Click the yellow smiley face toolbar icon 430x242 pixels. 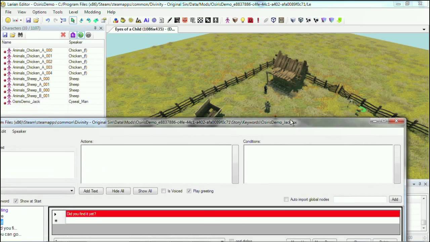click(x=8, y=20)
